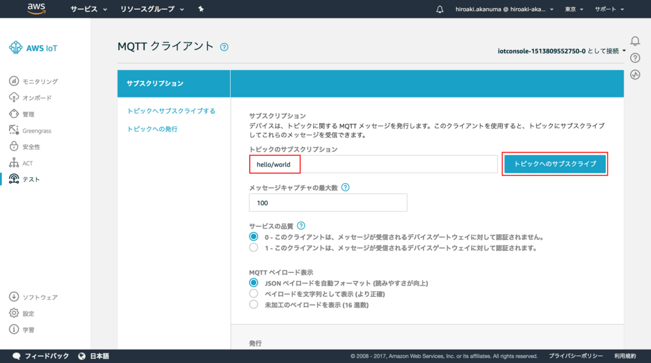This screenshot has width=651, height=363.
Task: Click the フィードバック footer link
Action: [47, 356]
